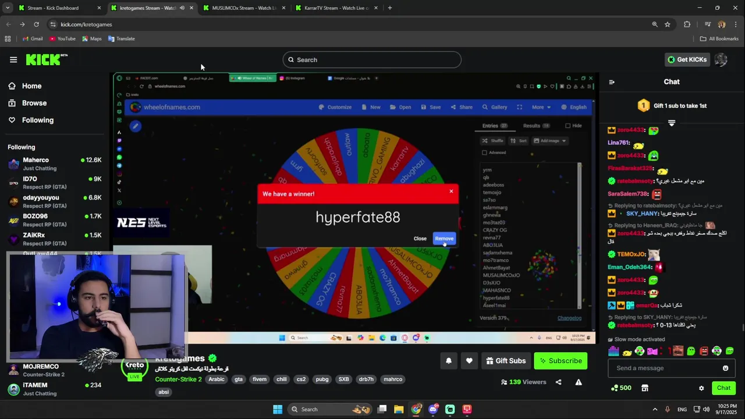Open the volume control in system tray
This screenshot has width=745, height=419.
707,409
